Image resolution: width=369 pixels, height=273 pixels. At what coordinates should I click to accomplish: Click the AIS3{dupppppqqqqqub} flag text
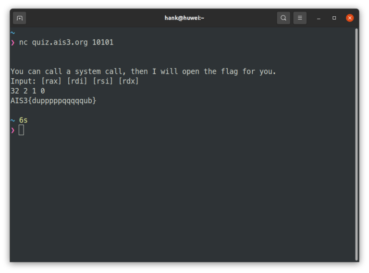(53, 101)
